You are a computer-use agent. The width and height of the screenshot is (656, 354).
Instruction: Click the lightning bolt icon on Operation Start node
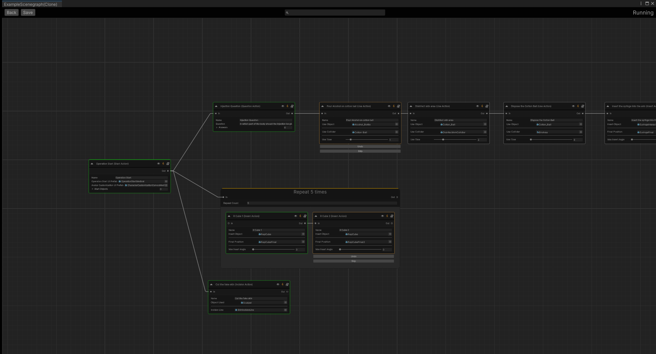(163, 164)
